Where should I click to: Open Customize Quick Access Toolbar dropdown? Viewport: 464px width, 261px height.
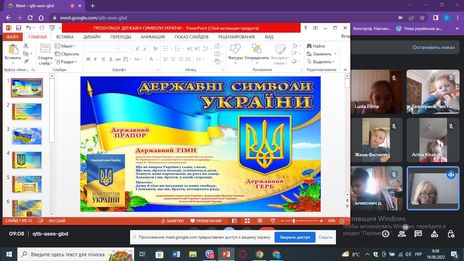(x=60, y=28)
